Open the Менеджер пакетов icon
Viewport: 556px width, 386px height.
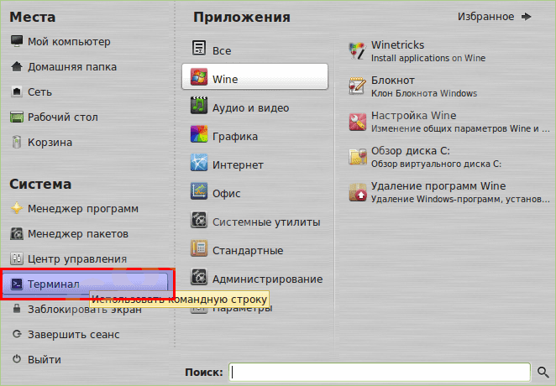coord(16,233)
